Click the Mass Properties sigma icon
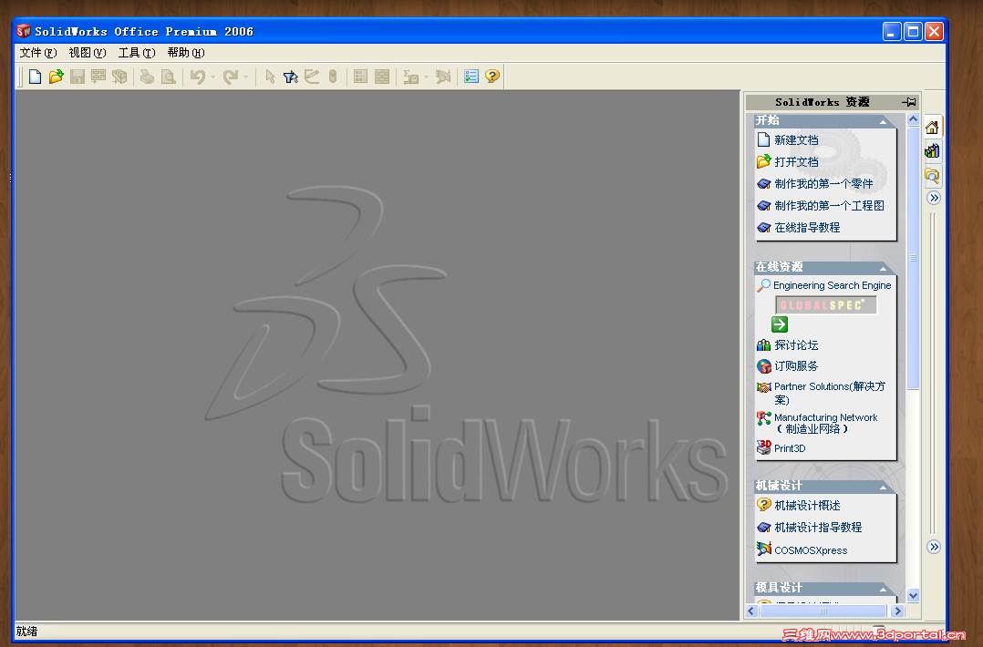 [410, 77]
